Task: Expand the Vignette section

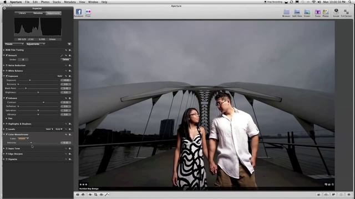Action: tap(4, 159)
